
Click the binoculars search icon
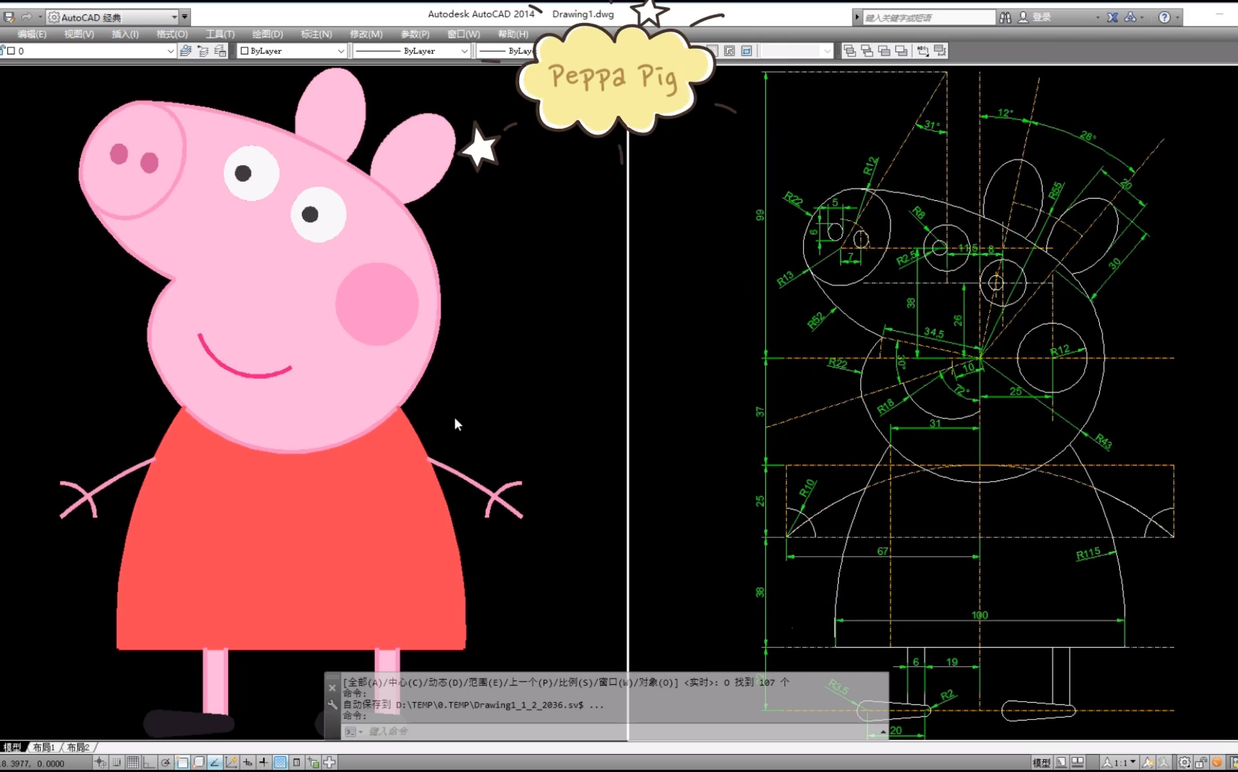pos(1005,17)
